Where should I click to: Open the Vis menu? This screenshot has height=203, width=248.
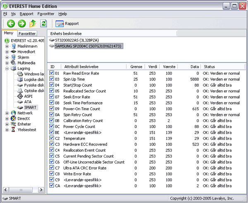(13, 14)
